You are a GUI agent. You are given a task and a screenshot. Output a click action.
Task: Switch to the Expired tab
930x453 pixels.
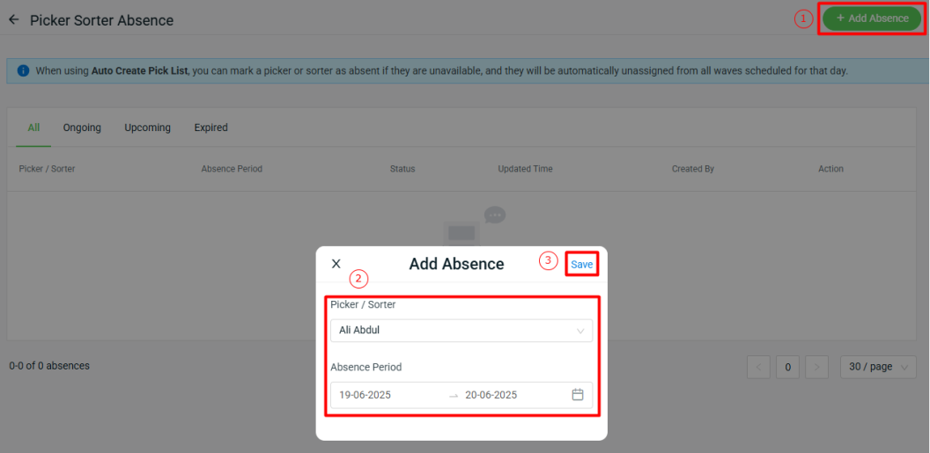coord(211,128)
